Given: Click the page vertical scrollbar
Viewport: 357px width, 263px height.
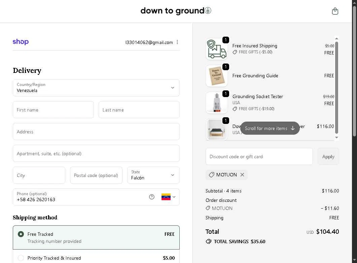Looking at the screenshot, I should pyautogui.click(x=354, y=71).
